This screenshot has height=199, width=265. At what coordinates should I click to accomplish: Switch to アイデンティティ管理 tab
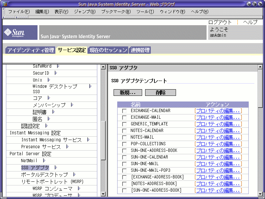pos(30,50)
